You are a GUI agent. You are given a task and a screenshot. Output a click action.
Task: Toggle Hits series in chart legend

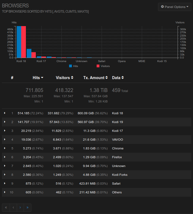(x=74, y=66)
